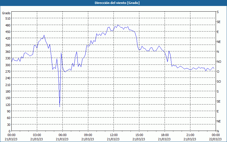The image size is (227, 142).
Task: Select the 150 y-axis value
Action: pyautogui.click(x=8, y=98)
